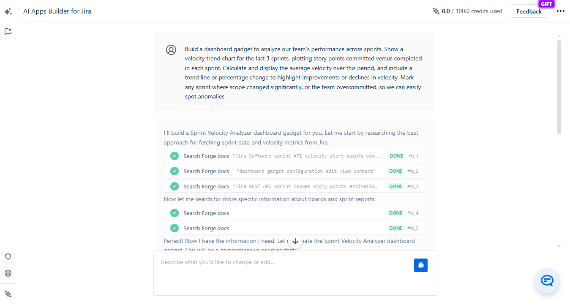
Task: Click the AI sparkle logo icon
Action: [8, 11]
